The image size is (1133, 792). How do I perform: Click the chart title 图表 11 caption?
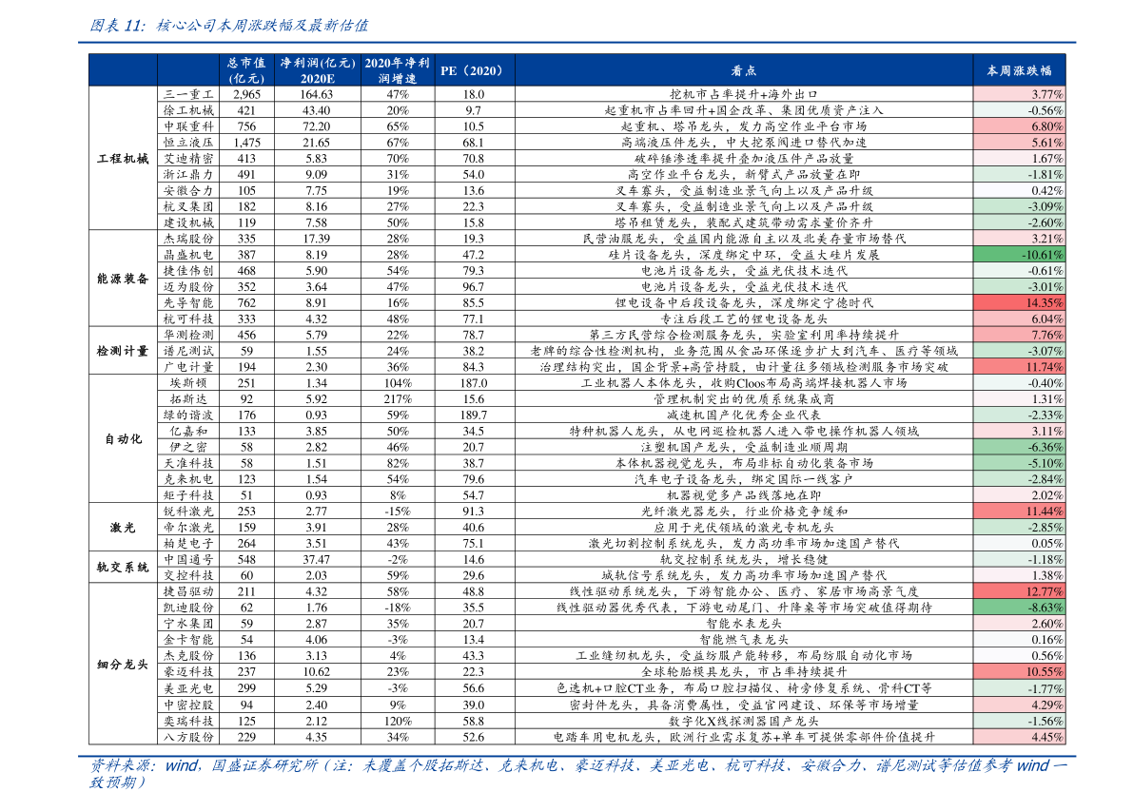pos(228,26)
